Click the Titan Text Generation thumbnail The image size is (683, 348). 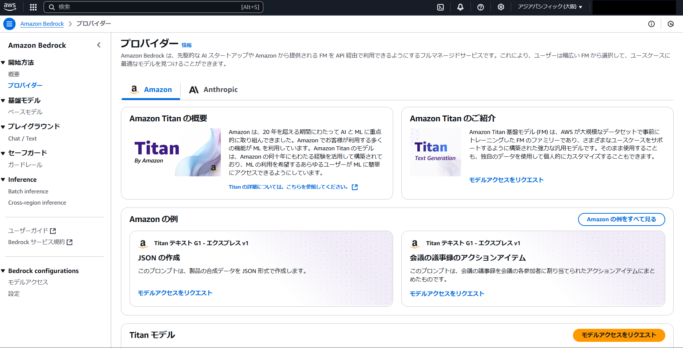pyautogui.click(x=435, y=152)
